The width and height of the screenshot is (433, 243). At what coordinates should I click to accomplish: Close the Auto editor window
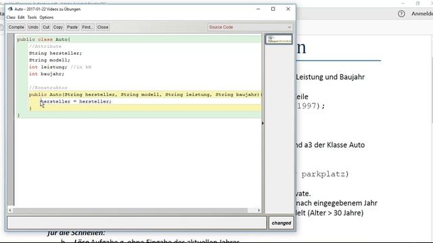pyautogui.click(x=288, y=9)
